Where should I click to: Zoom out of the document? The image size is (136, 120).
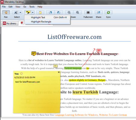(x=69, y=12)
